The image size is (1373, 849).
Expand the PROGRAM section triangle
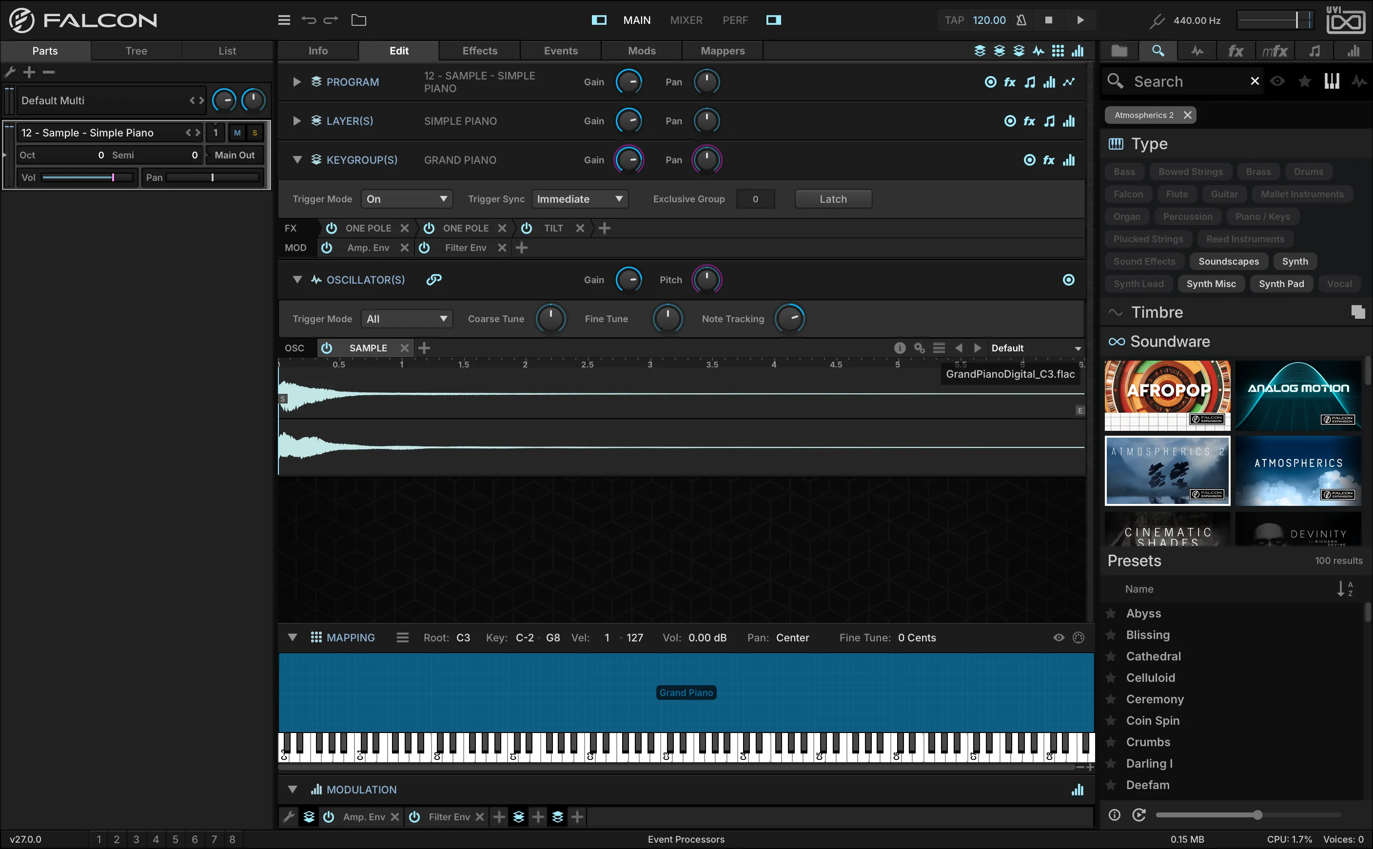pyautogui.click(x=297, y=82)
